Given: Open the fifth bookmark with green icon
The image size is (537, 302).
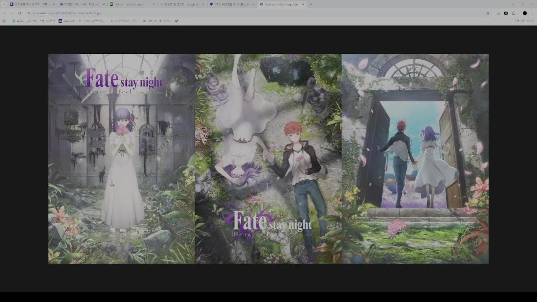Looking at the screenshot, I should pyautogui.click(x=125, y=21).
